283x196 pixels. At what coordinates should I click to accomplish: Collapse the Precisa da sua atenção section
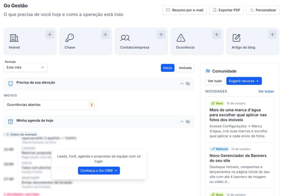coord(182,84)
